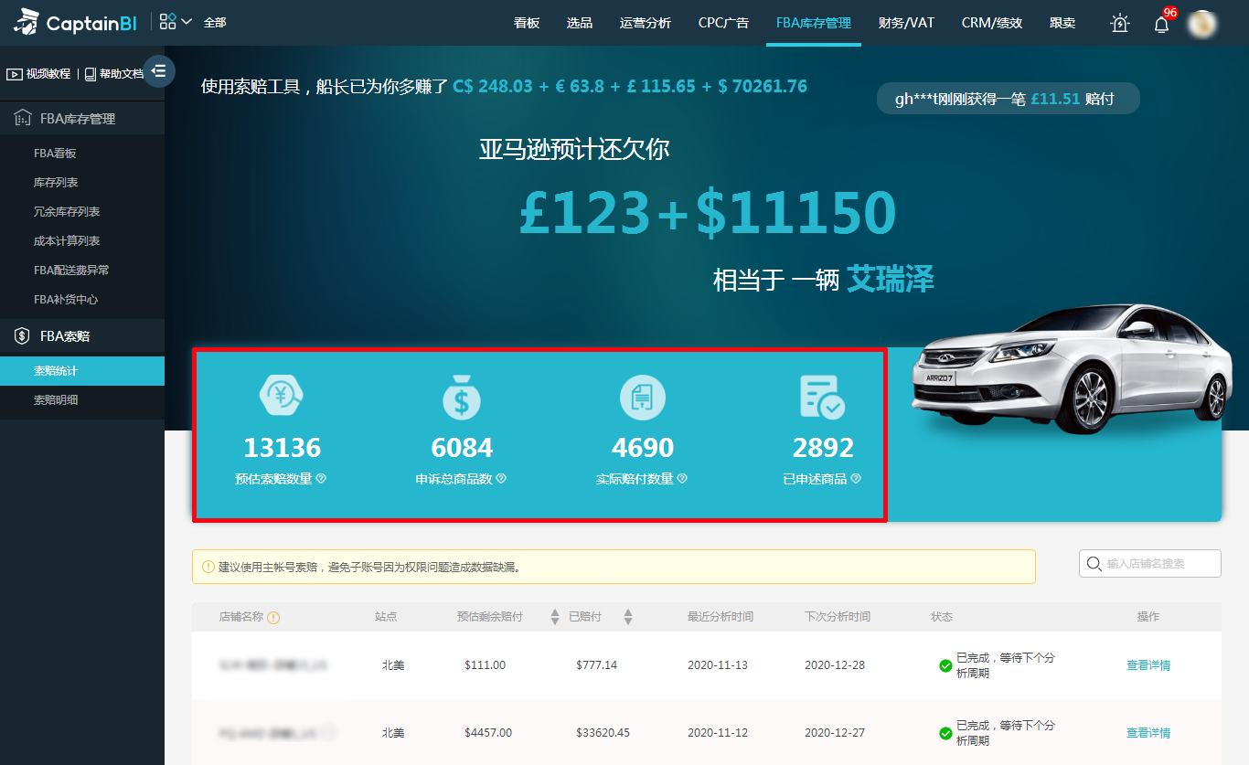
Task: Open 库存列表 in sidebar
Action: coord(56,183)
